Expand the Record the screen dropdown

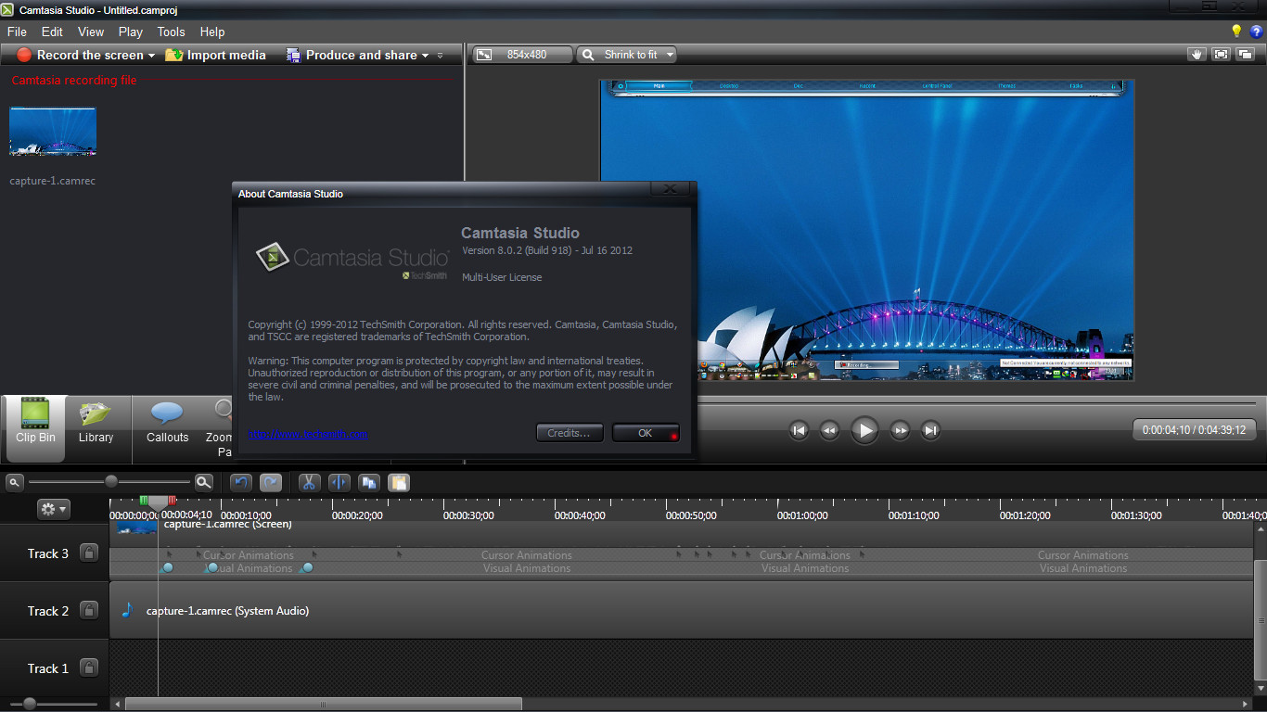coord(151,56)
